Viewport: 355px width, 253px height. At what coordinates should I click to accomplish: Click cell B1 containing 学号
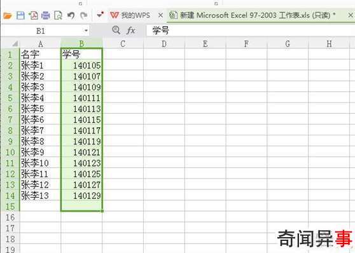(81, 55)
